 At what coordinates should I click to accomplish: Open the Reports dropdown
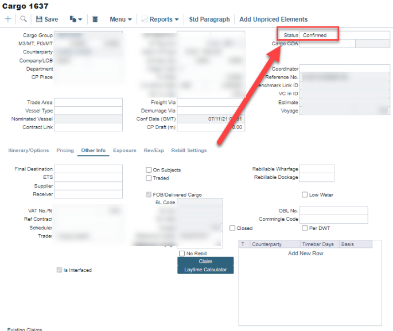point(160,20)
